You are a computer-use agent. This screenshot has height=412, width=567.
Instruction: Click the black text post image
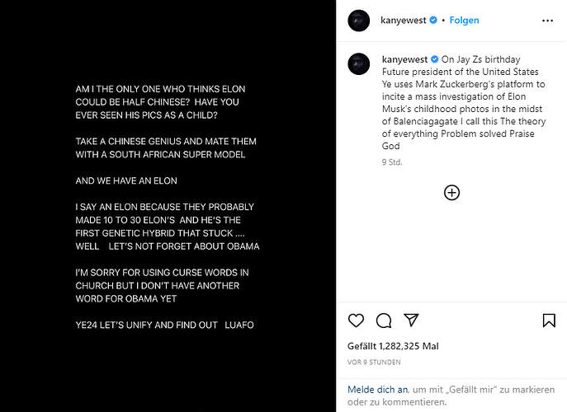168,206
